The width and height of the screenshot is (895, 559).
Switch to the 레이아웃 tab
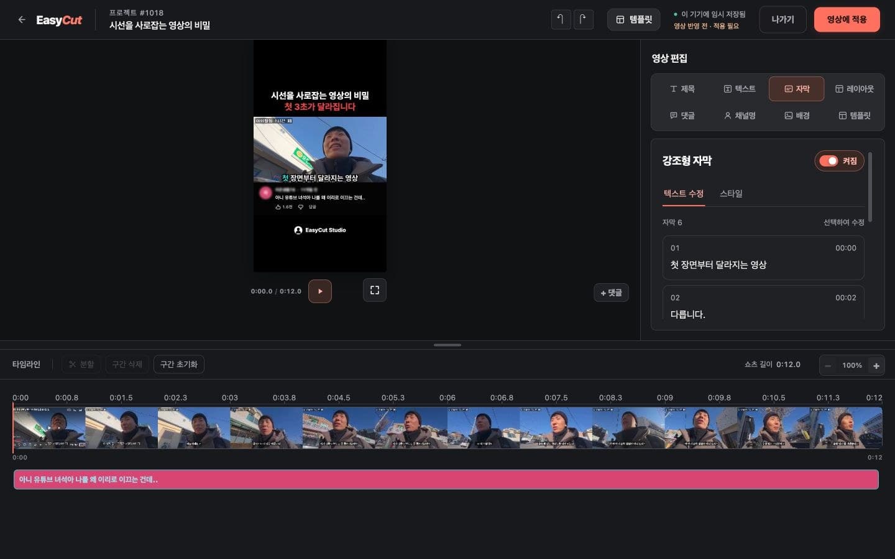(854, 89)
